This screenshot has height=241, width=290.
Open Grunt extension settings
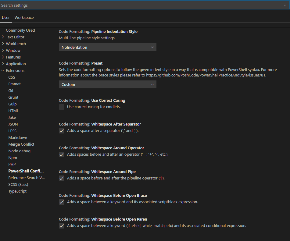point(13,97)
